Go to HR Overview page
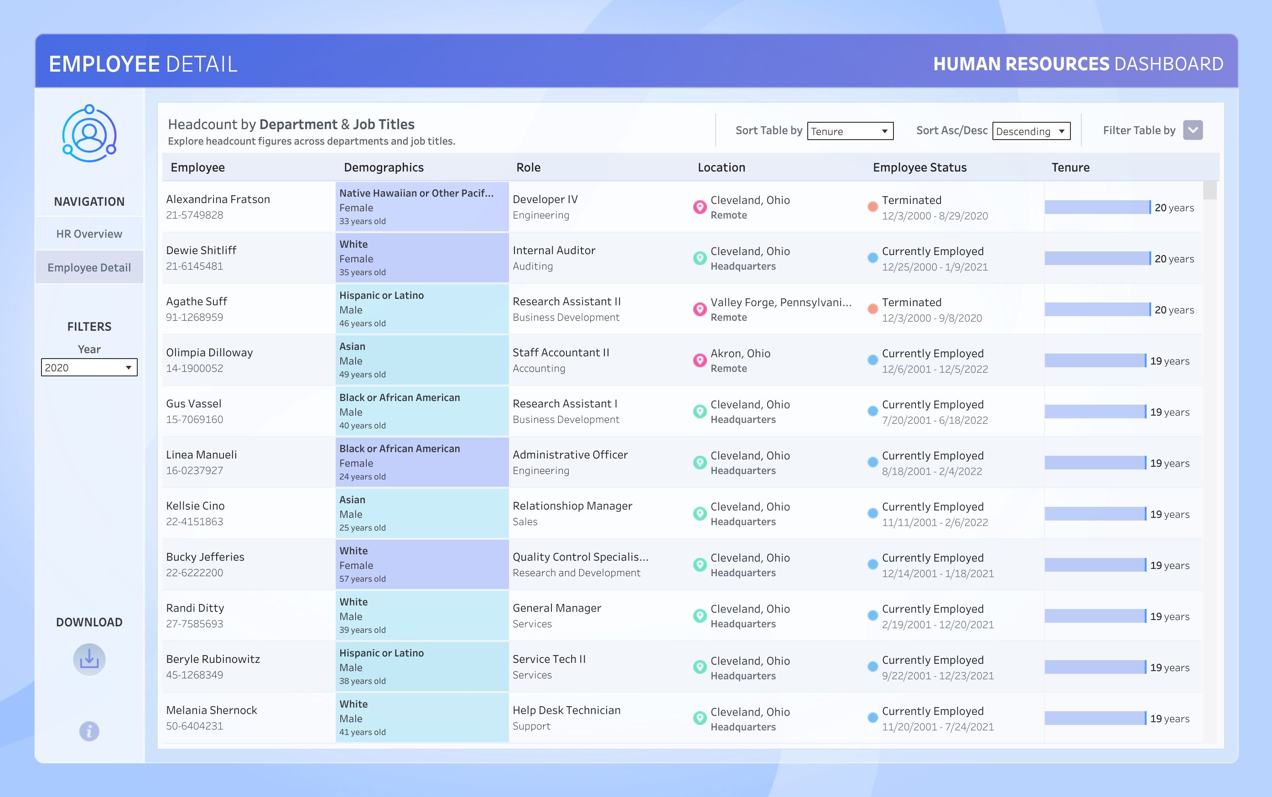This screenshot has width=1272, height=797. (89, 234)
